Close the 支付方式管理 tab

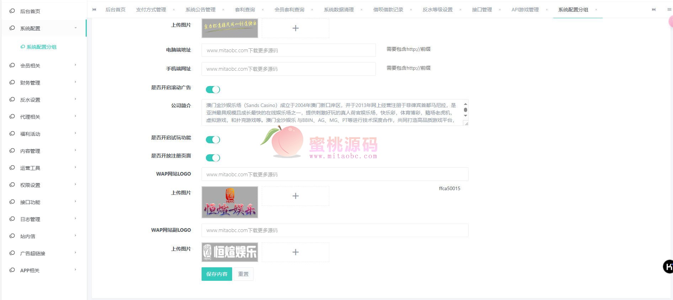[173, 10]
